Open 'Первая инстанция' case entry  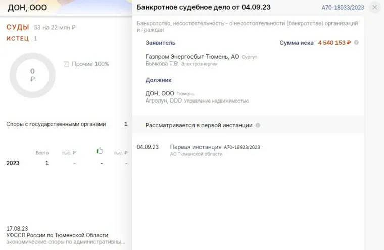click(x=196, y=147)
